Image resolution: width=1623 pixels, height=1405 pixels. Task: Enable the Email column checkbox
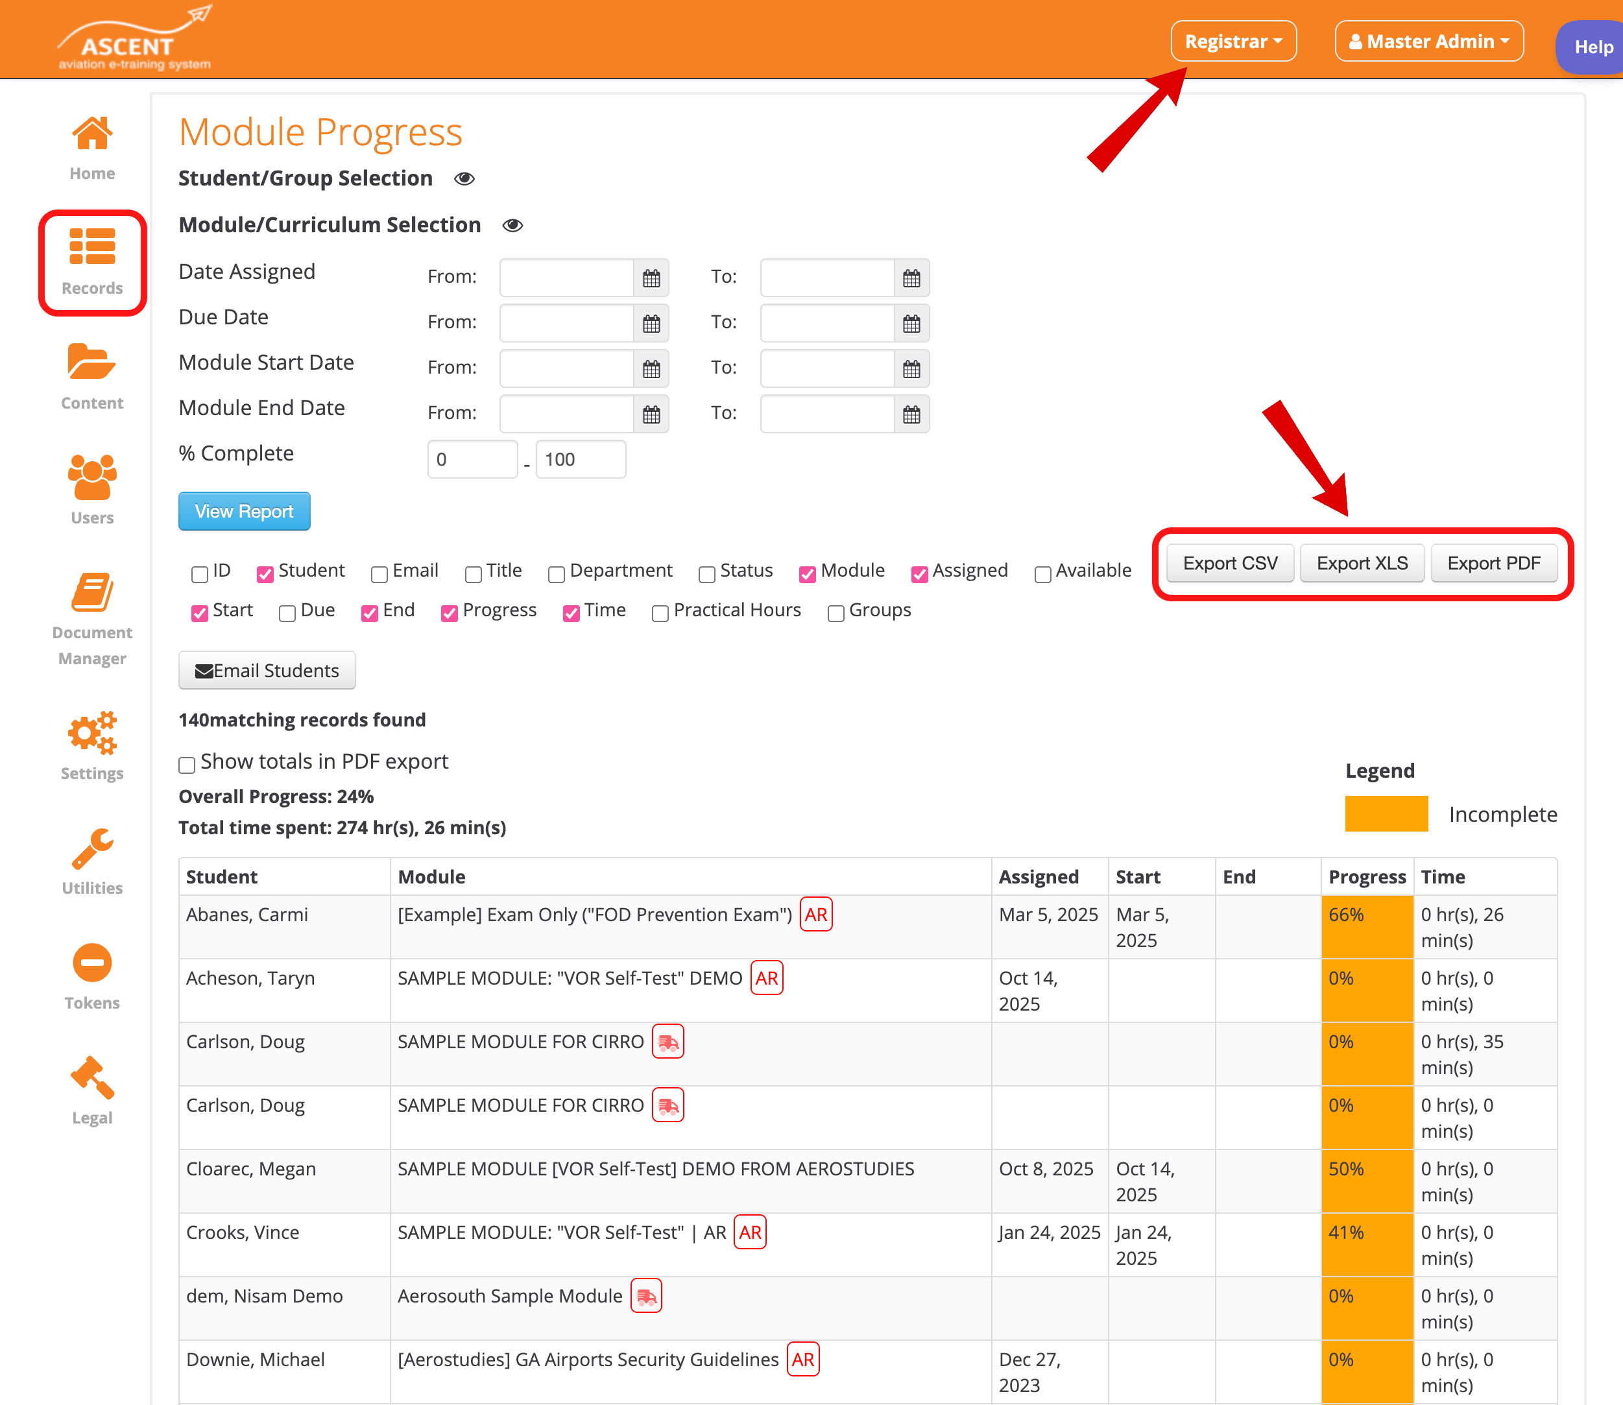[x=379, y=574]
